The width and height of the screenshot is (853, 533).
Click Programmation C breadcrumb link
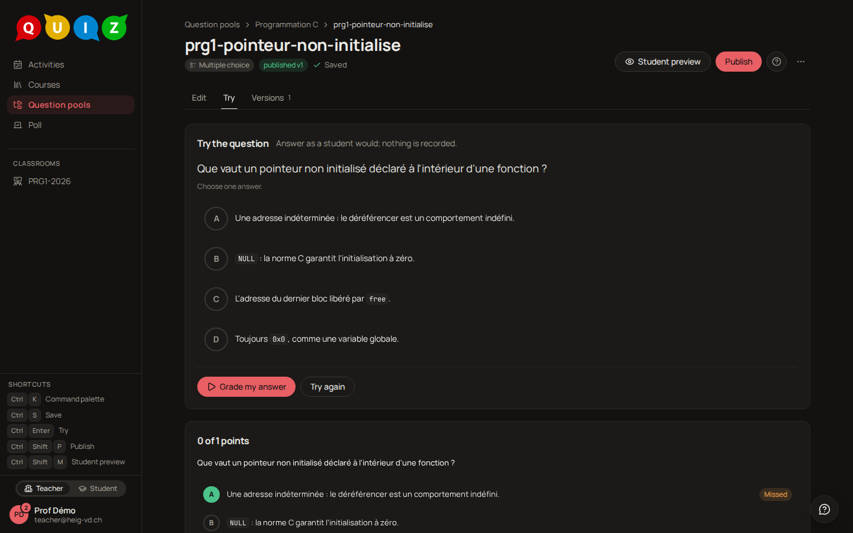287,24
